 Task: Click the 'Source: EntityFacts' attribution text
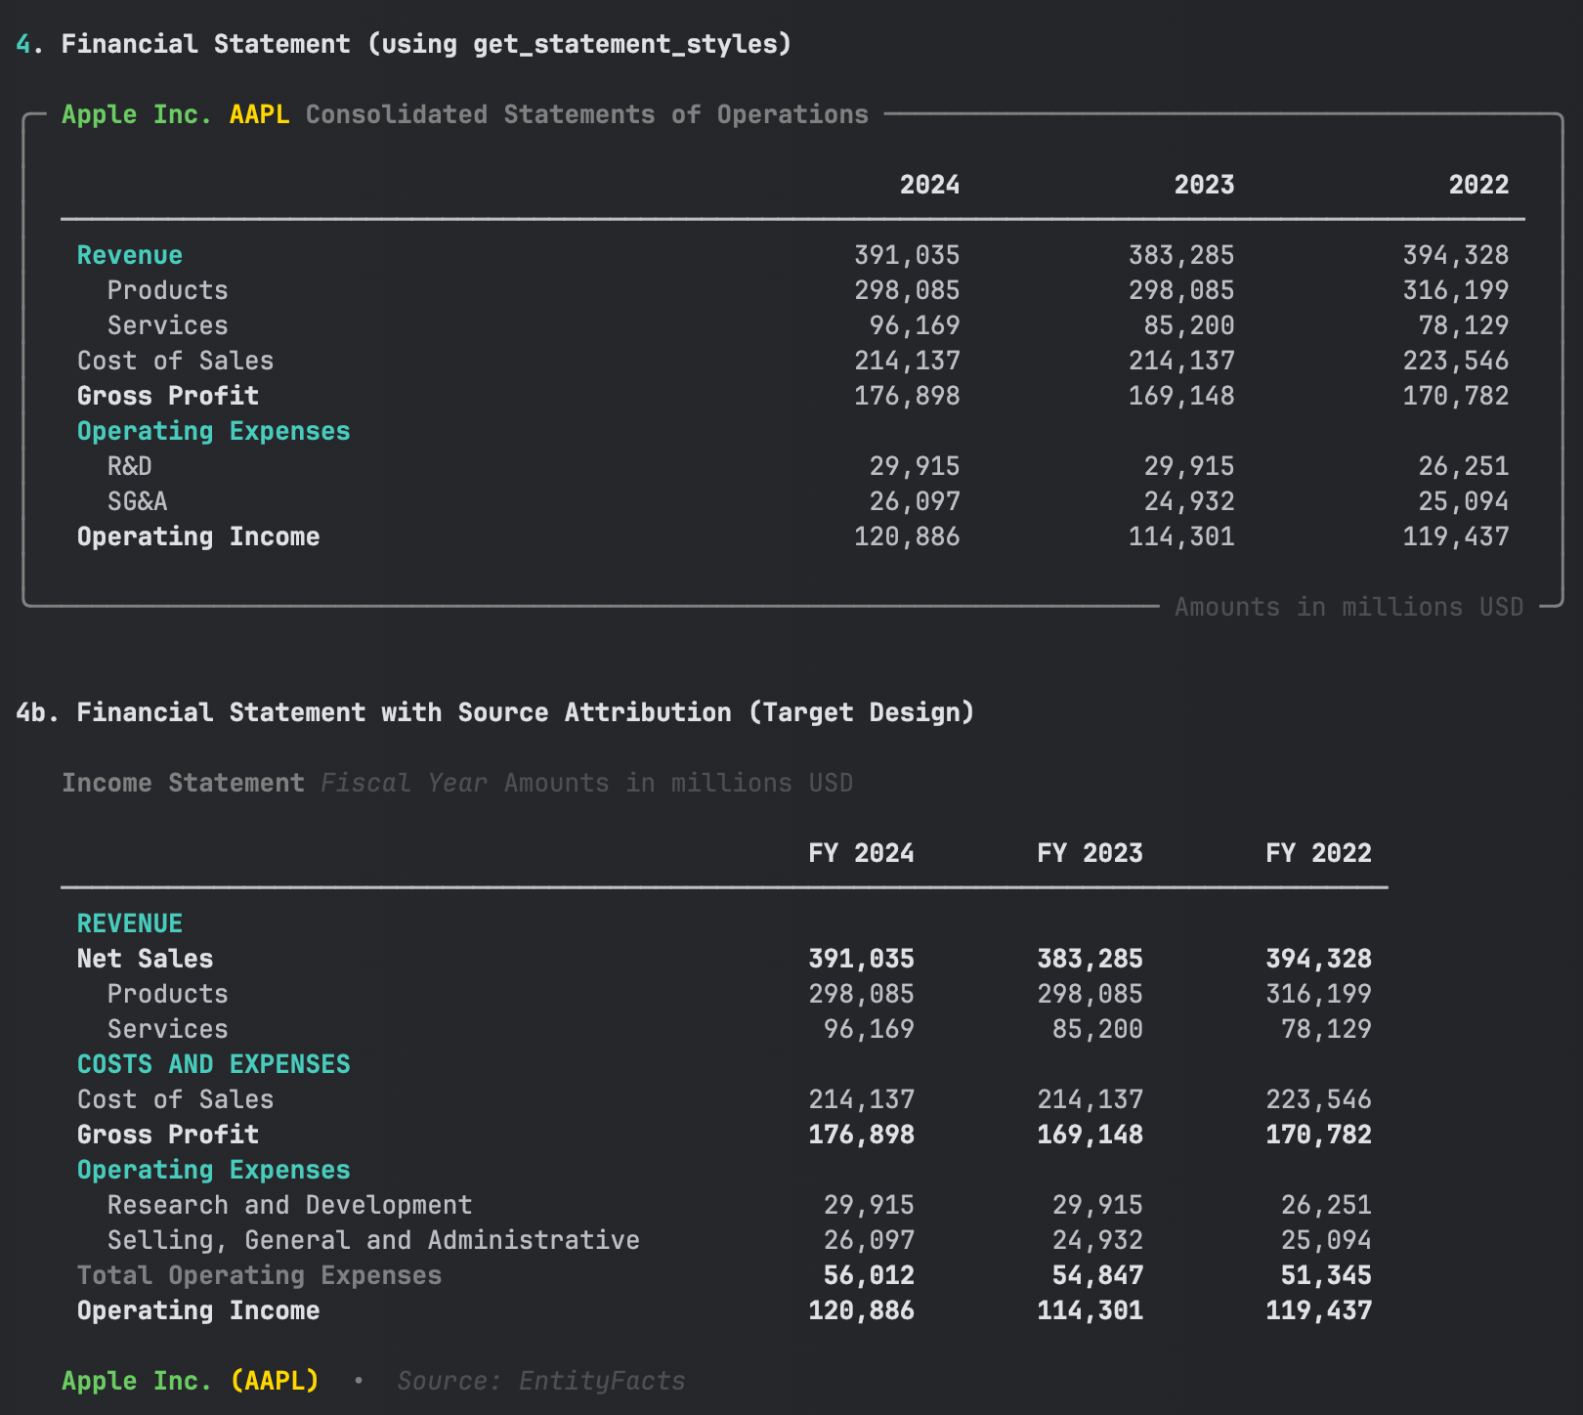pos(540,1381)
